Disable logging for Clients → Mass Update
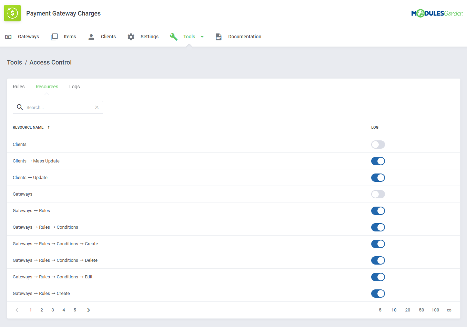This screenshot has width=467, height=327. click(x=378, y=161)
